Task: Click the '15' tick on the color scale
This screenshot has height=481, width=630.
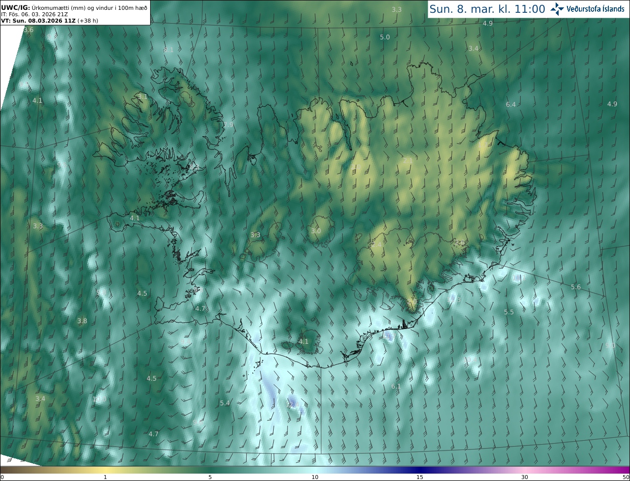Action: [x=420, y=477]
